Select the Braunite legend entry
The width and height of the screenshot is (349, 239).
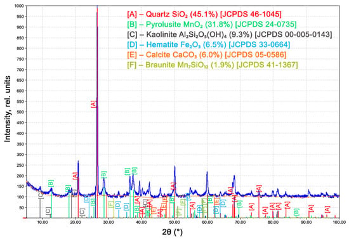pos(213,65)
